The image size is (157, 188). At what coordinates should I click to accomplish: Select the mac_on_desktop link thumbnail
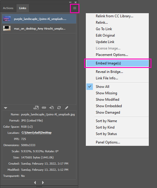click(x=7, y=28)
